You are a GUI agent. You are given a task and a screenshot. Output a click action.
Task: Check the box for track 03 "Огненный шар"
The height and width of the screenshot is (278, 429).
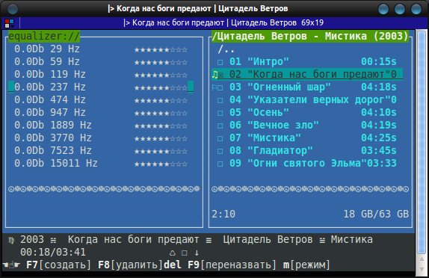(x=220, y=88)
